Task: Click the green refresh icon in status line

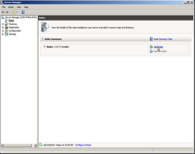Action: coord(40,145)
